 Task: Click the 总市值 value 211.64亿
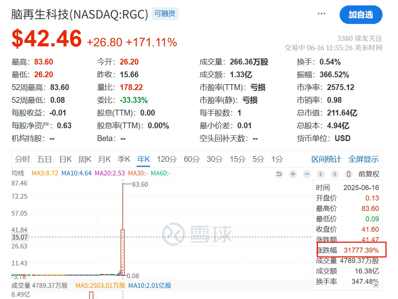pyautogui.click(x=342, y=113)
